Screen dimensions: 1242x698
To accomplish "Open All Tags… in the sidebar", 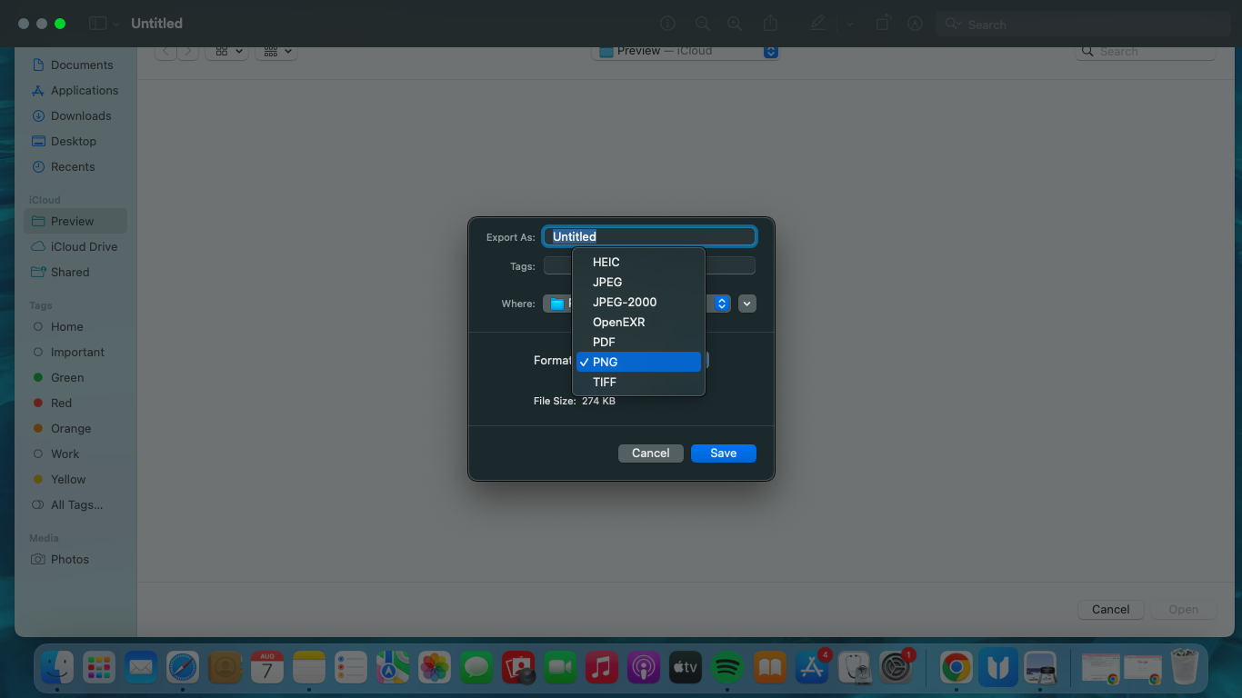I will (x=75, y=505).
